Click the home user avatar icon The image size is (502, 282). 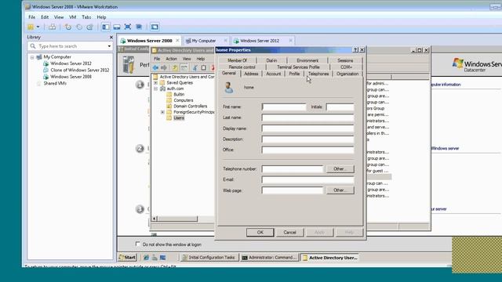tap(228, 88)
